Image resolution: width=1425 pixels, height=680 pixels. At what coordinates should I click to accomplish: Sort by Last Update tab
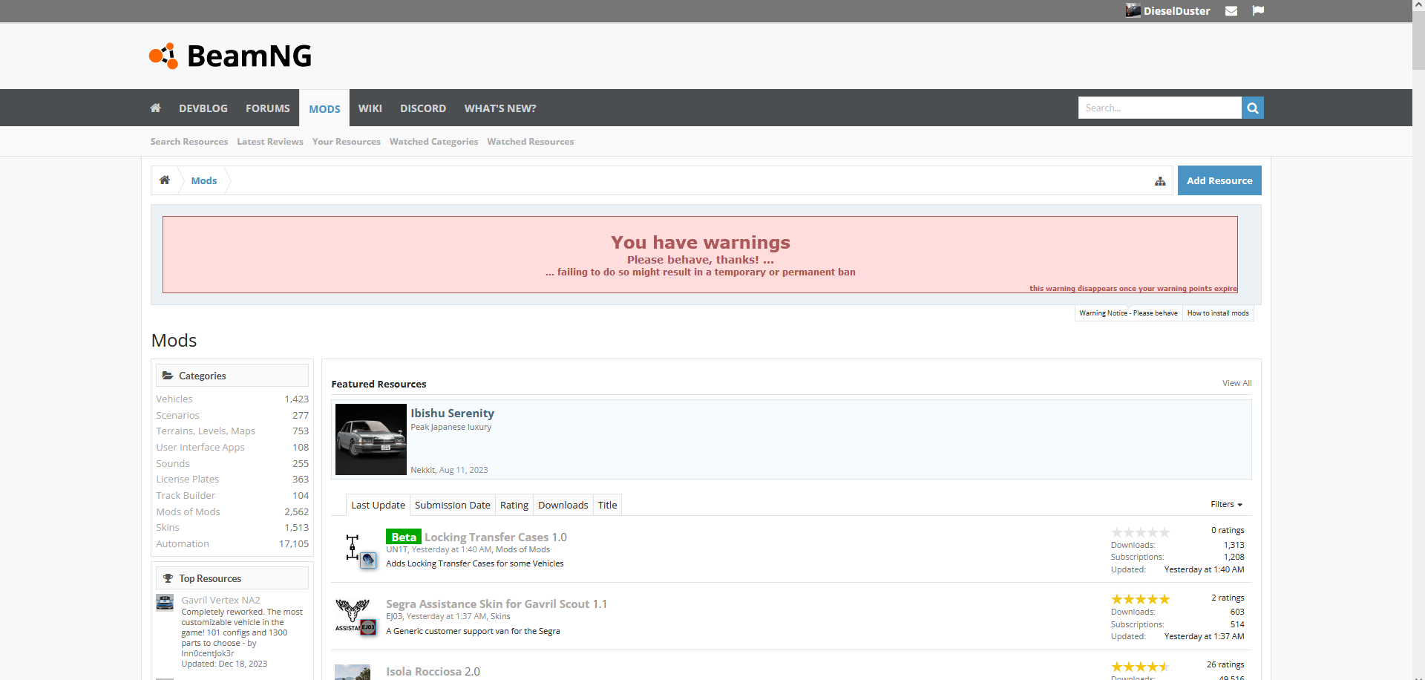point(379,505)
